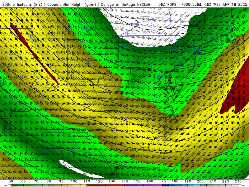Click the 10440 height contour label

175,141
